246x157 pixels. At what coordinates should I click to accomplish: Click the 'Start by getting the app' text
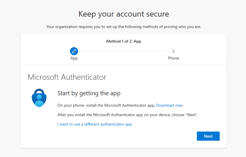89,93
